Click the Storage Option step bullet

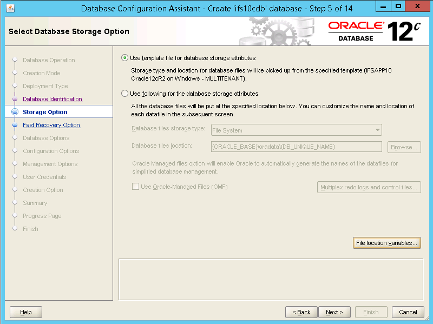pyautogui.click(x=15, y=113)
